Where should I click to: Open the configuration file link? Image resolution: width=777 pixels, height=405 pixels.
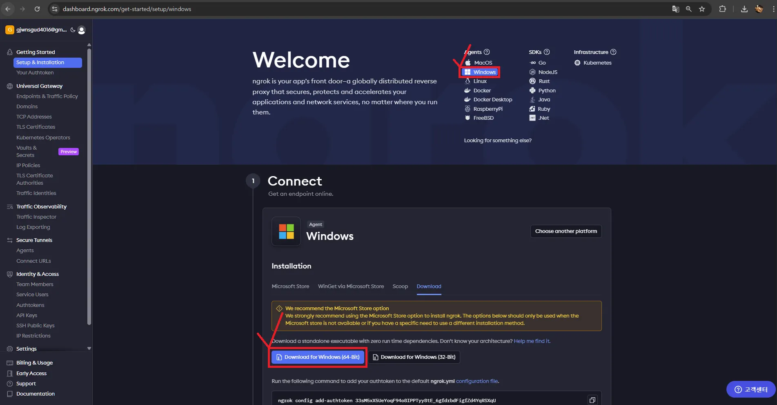[x=477, y=381]
